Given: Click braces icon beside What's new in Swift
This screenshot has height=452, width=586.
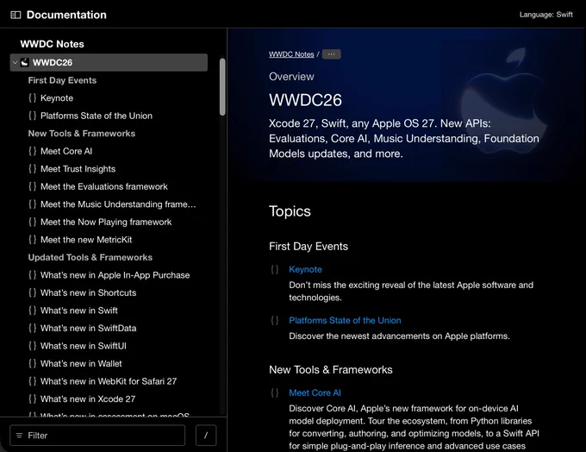Looking at the screenshot, I should [x=33, y=311].
